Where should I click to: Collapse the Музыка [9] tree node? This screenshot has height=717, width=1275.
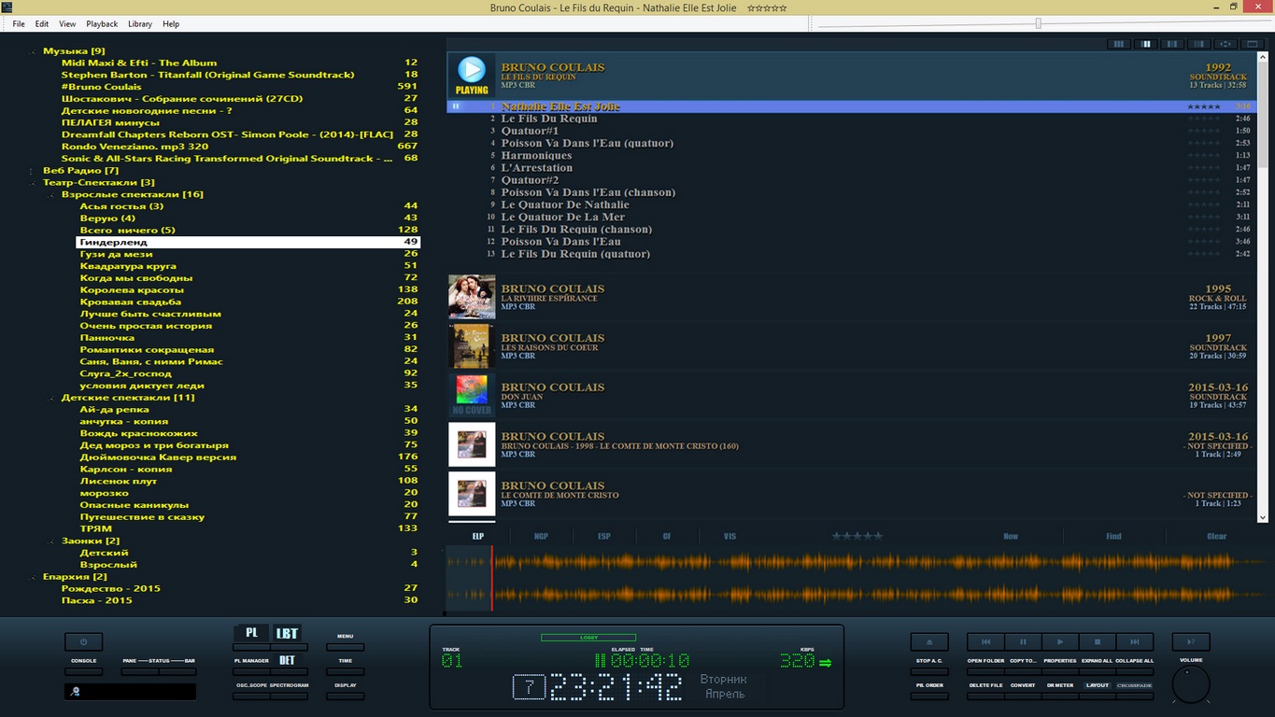(34, 51)
